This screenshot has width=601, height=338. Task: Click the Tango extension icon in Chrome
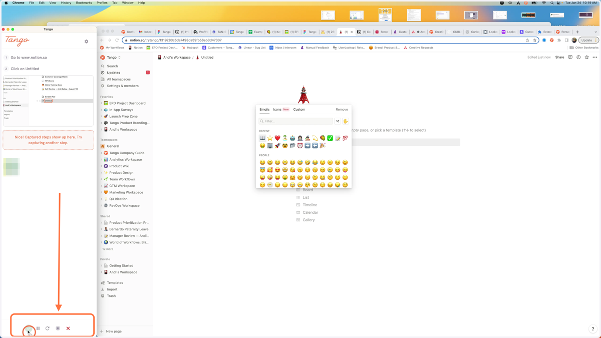(x=551, y=40)
